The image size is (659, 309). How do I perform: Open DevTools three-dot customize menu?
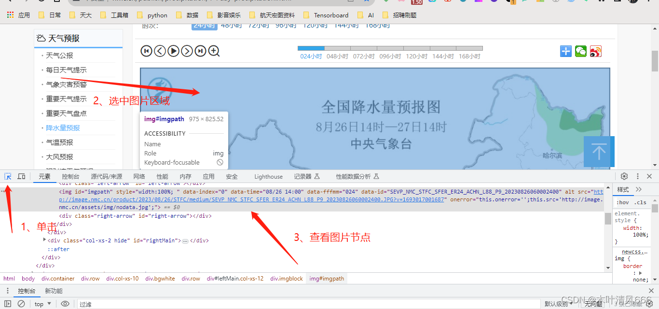click(x=637, y=176)
